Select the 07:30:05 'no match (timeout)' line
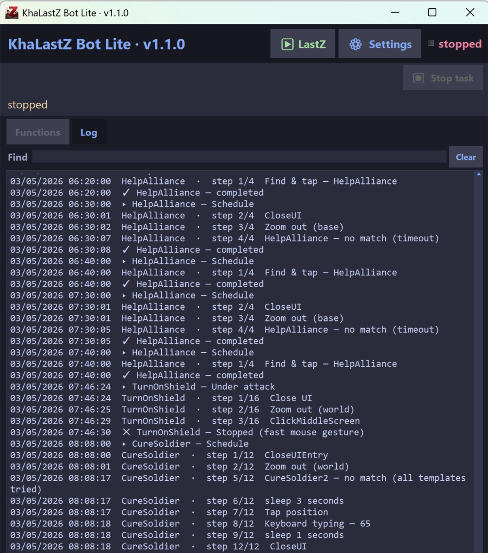The height and width of the screenshot is (553, 488). tap(225, 330)
